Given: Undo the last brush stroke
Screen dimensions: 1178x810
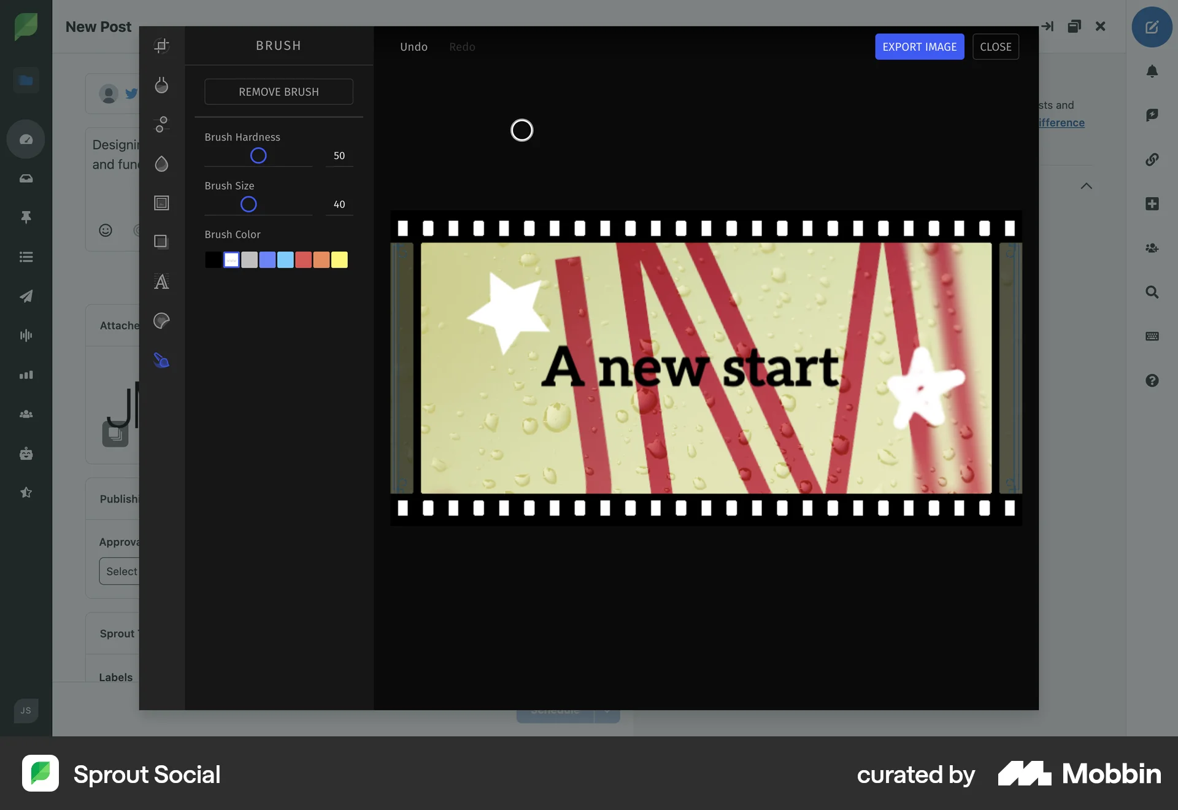Looking at the screenshot, I should coord(414,47).
